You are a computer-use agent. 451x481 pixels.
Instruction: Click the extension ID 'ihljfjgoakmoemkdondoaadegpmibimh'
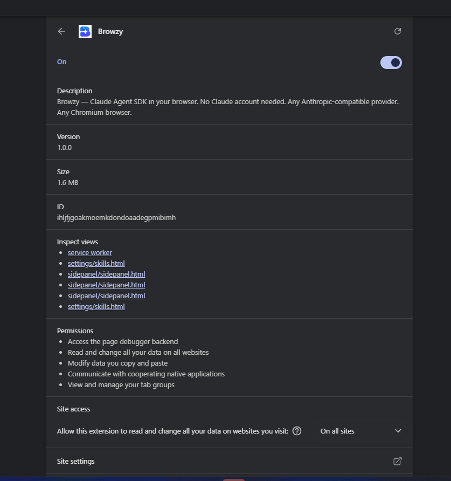(116, 217)
